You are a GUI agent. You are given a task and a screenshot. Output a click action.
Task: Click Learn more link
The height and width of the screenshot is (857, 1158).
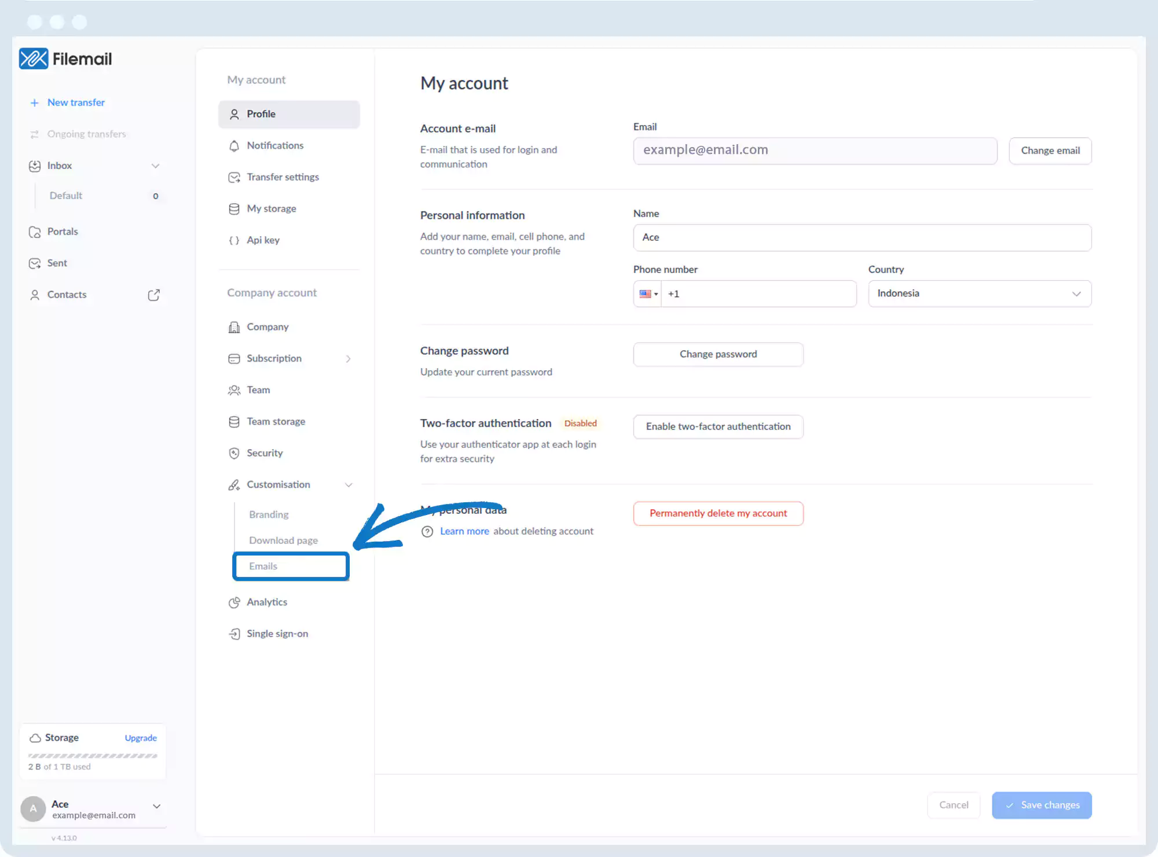point(464,531)
